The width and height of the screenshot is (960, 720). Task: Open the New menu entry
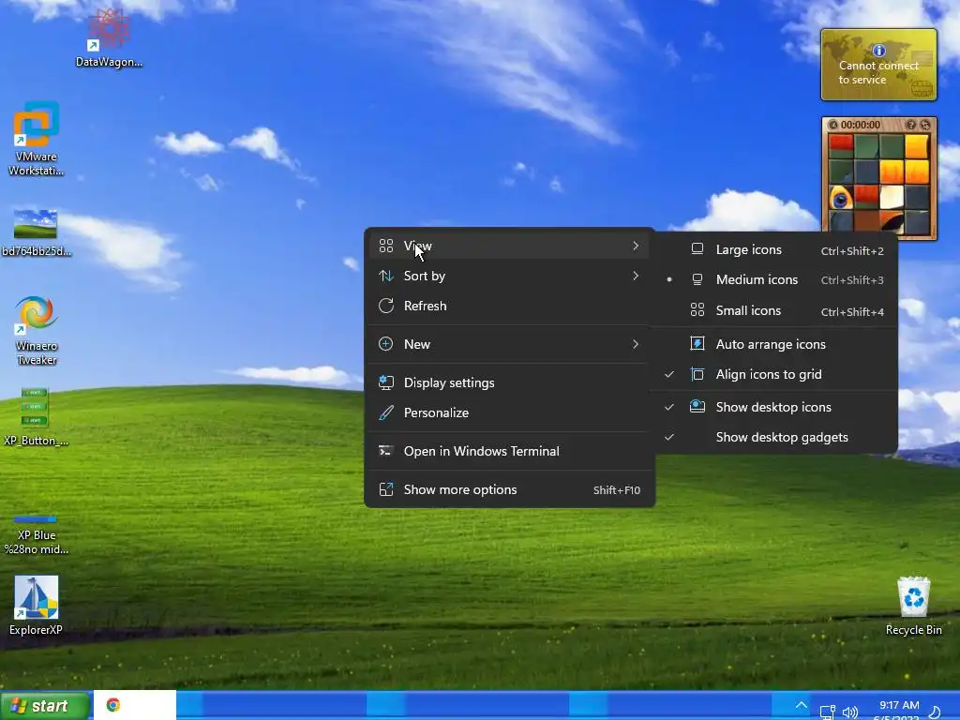pos(509,344)
